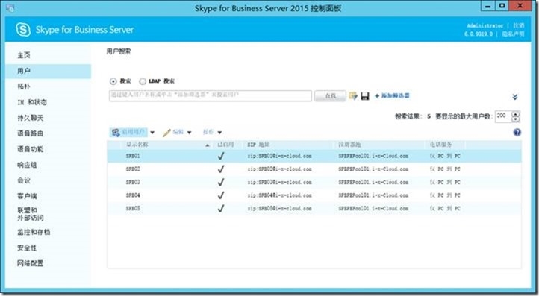The height and width of the screenshot is (296, 539).
Task: Click SIP address sip:SFB05@i-x-cloud.com
Action: coord(279,209)
